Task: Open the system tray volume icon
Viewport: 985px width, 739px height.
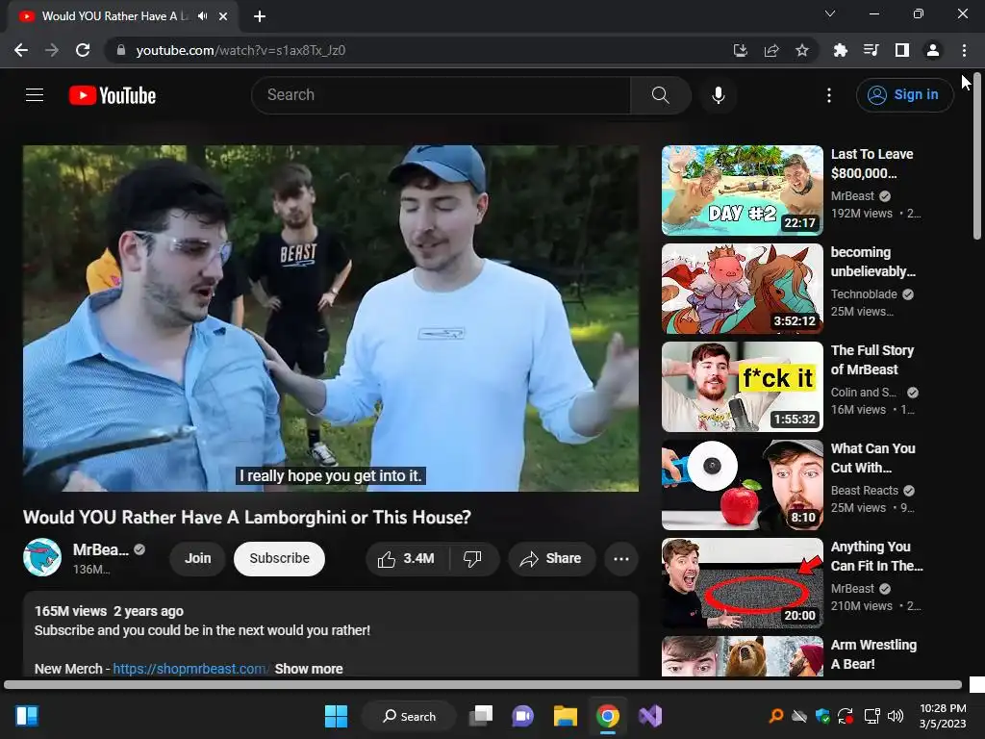Action: tap(895, 716)
